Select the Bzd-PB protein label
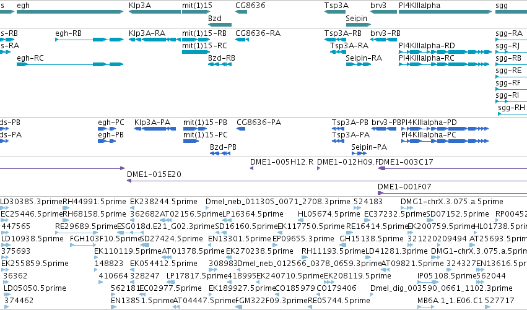This screenshot has width=527, height=310. click(x=223, y=147)
